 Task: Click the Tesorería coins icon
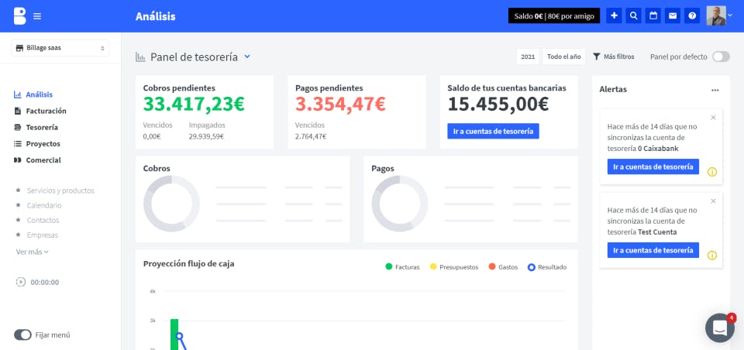pyautogui.click(x=18, y=127)
